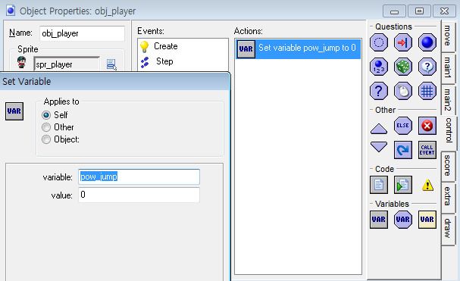The width and height of the screenshot is (460, 281).
Task: Add the Start Block up triangle
Action: coord(379,129)
